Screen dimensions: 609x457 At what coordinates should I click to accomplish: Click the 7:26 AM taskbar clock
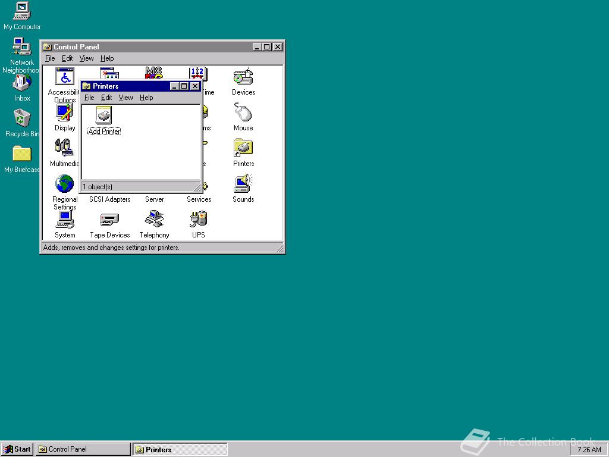[589, 450]
